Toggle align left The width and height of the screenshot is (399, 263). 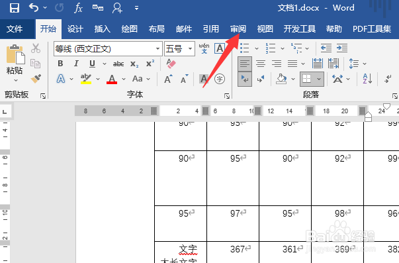click(245, 64)
